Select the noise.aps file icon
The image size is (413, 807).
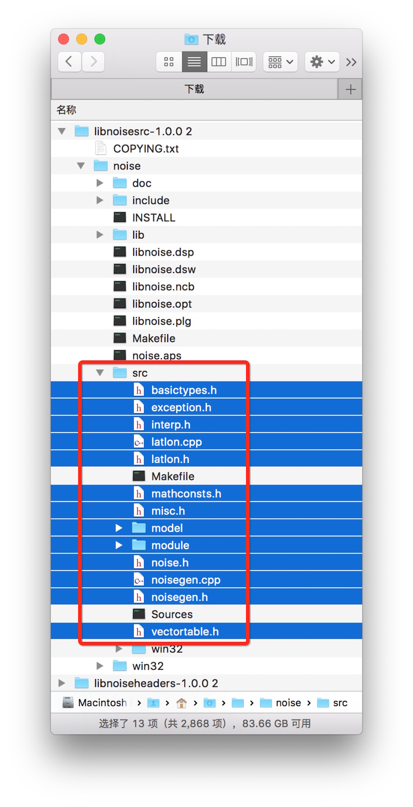[120, 355]
